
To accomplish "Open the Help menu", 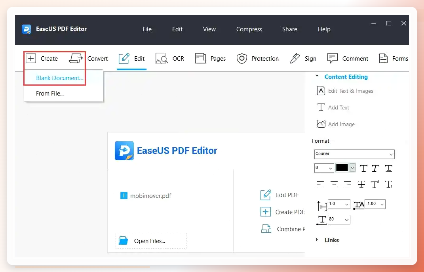I will 324,29.
